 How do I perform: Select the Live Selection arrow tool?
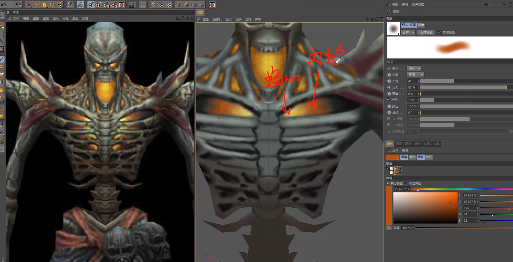click(x=29, y=5)
